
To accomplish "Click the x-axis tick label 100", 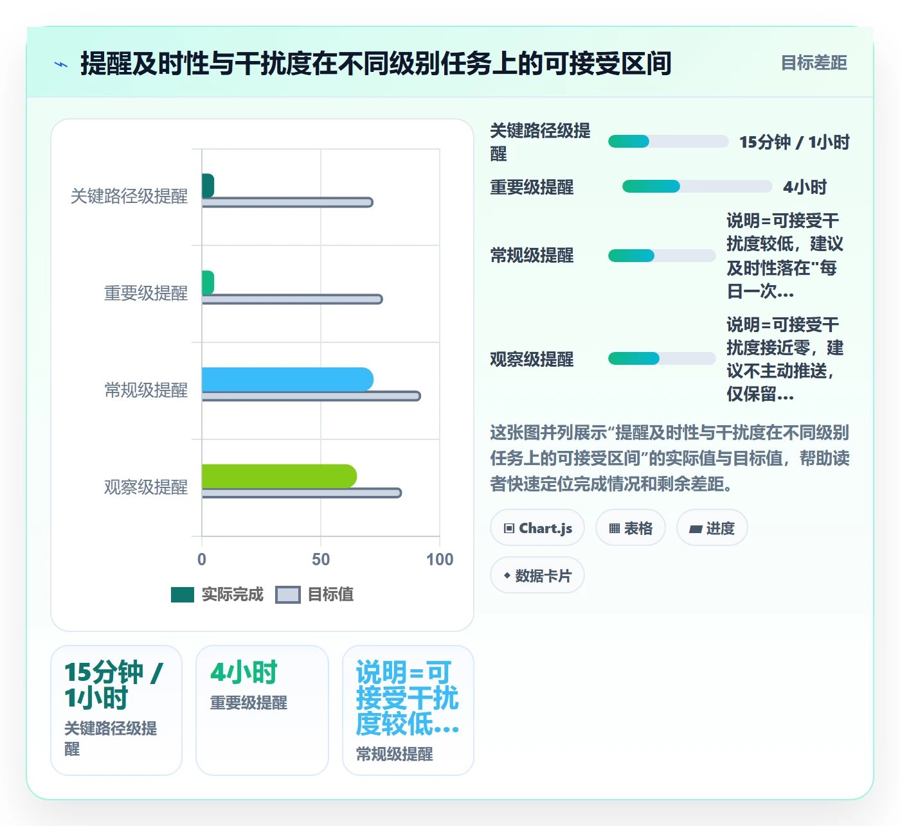I will point(440,559).
